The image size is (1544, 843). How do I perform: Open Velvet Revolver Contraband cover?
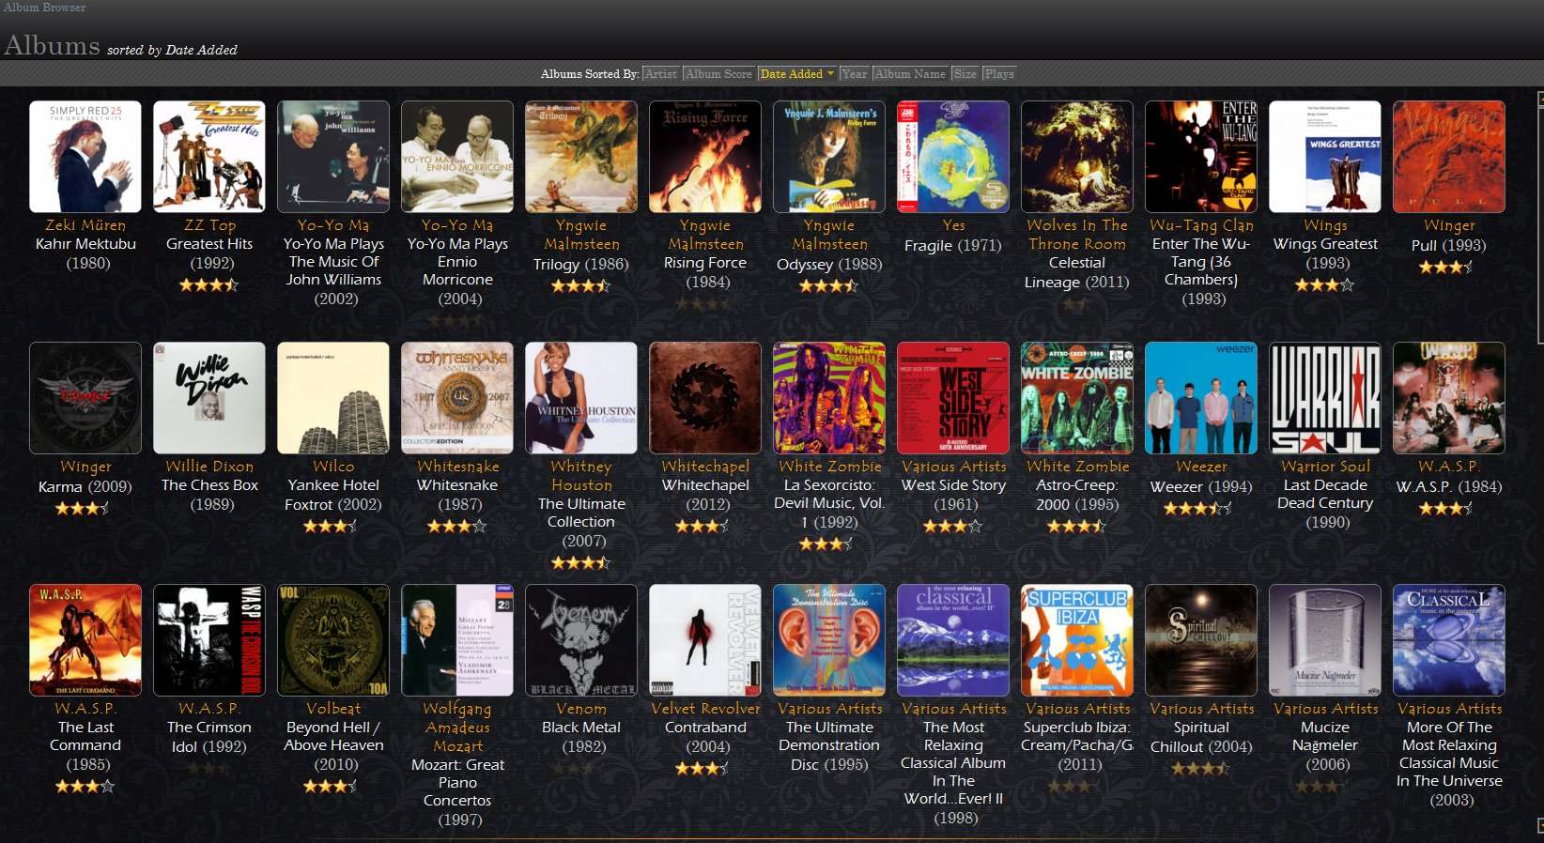point(705,640)
